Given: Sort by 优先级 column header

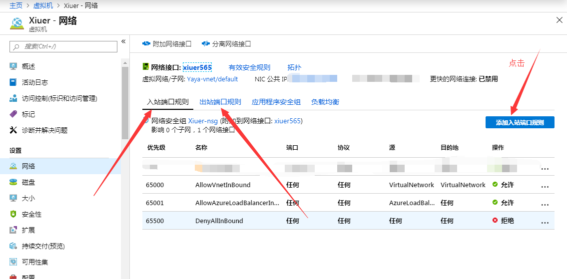Looking at the screenshot, I should click(156, 148).
